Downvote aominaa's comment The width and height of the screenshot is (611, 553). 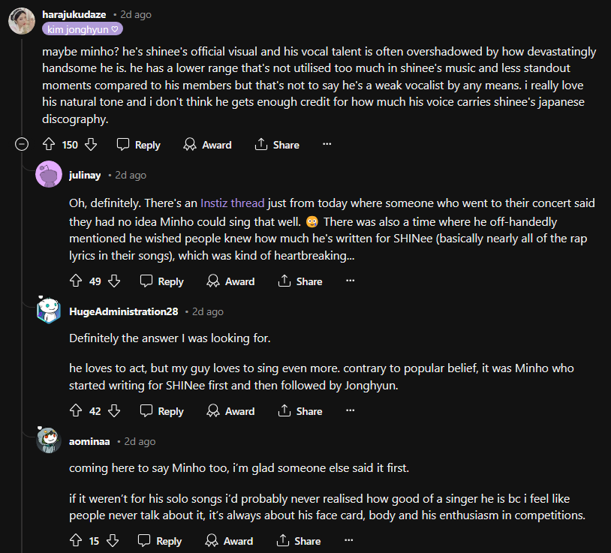[x=113, y=541]
